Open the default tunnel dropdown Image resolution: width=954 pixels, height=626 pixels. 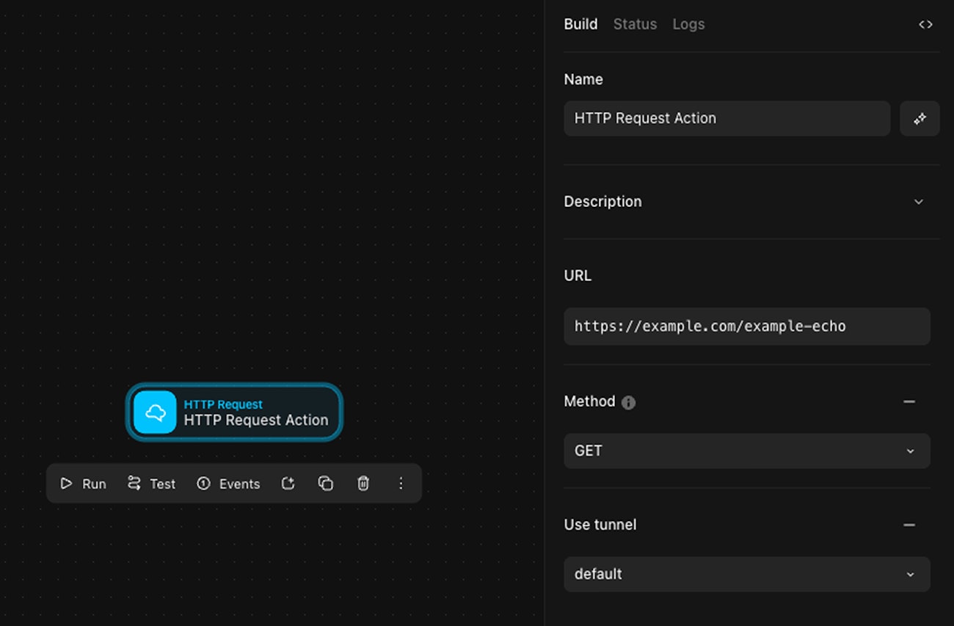[746, 574]
